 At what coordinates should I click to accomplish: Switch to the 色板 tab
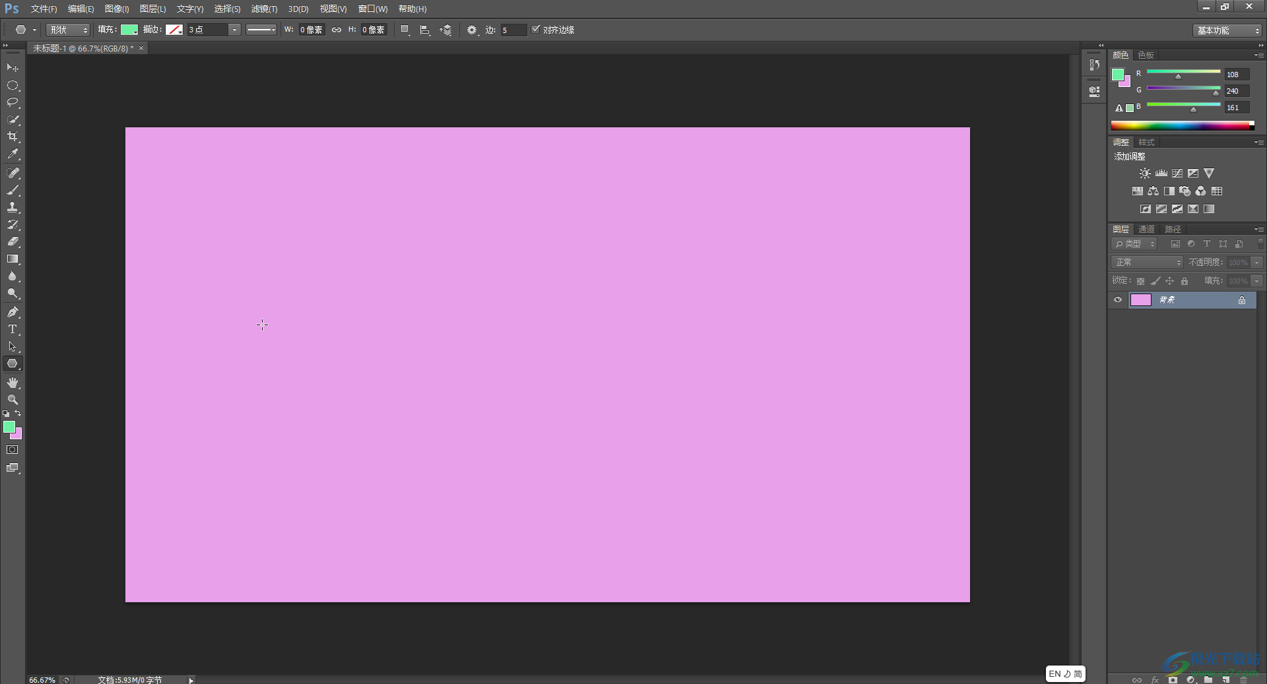click(x=1146, y=55)
